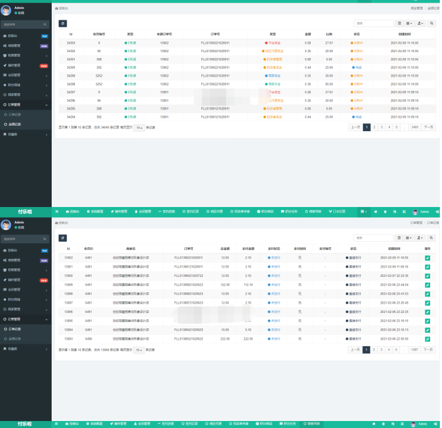Open 会员管理 tab in the top green navbar

click(143, 211)
